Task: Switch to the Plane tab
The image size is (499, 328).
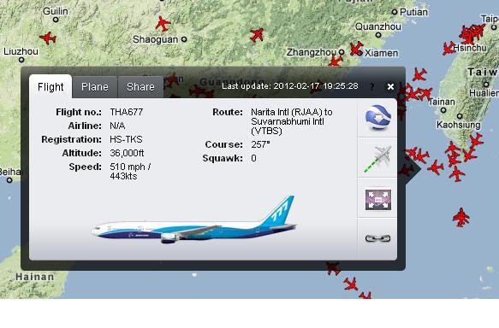Action: [x=95, y=86]
